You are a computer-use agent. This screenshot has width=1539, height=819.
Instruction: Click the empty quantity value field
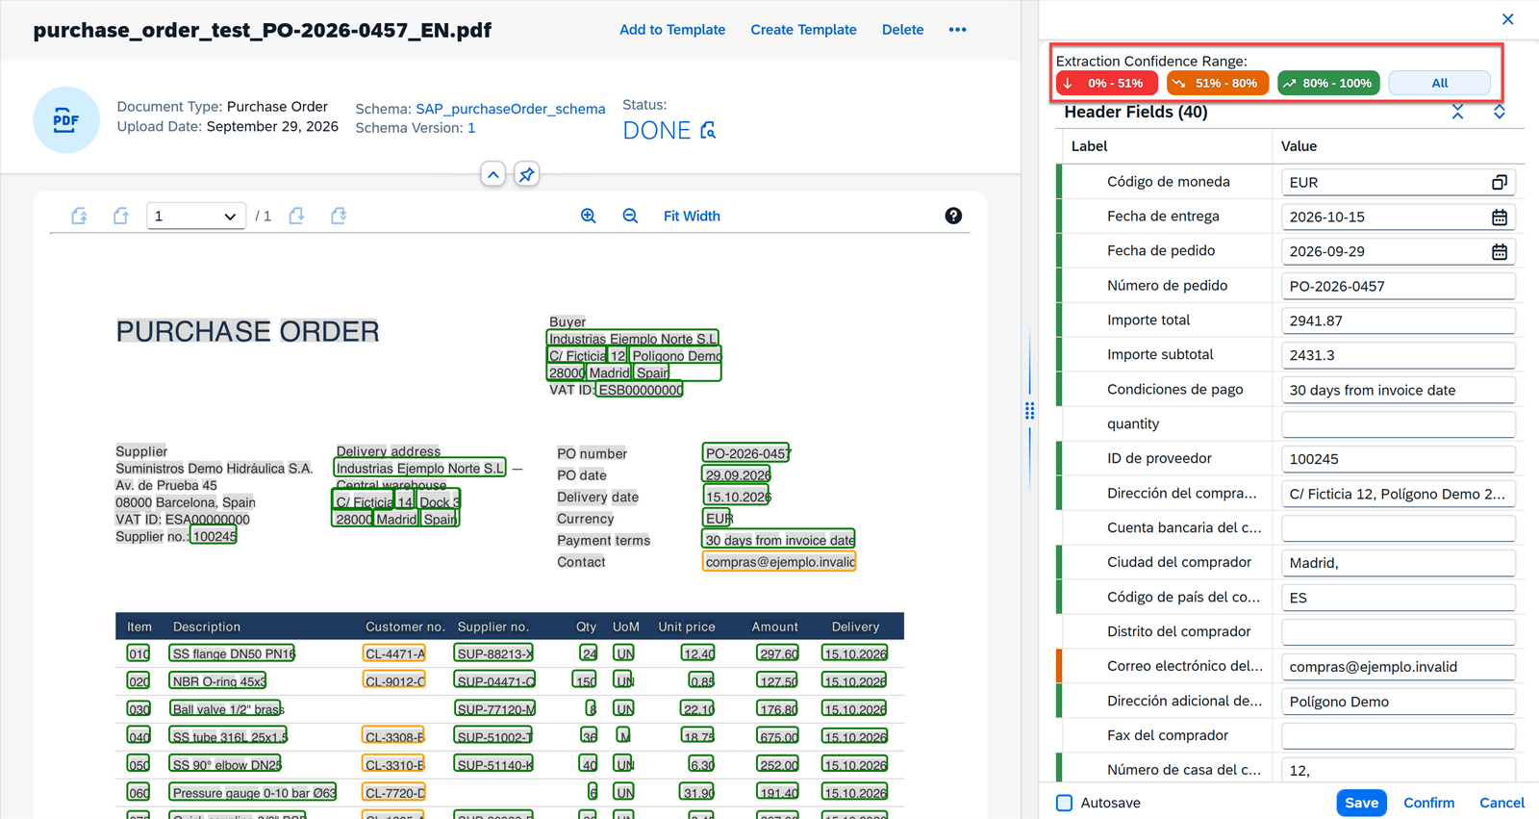tap(1398, 424)
